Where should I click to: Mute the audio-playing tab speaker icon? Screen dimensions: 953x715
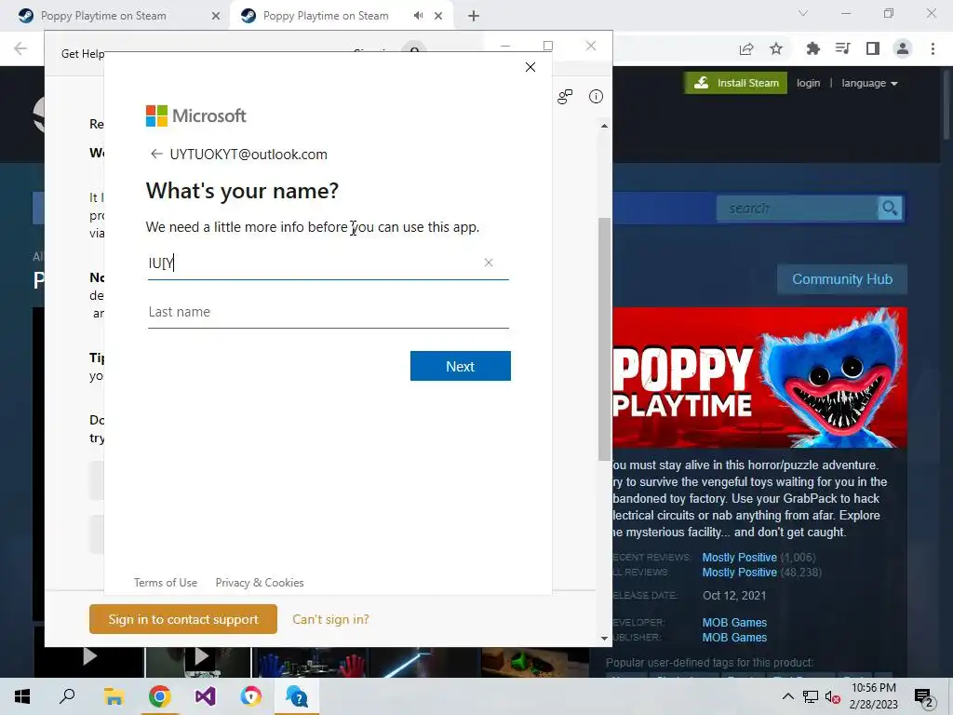click(418, 16)
